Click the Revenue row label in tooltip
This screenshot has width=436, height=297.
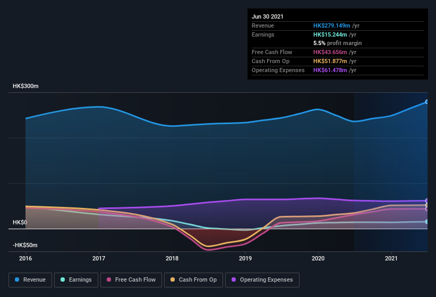click(x=263, y=25)
